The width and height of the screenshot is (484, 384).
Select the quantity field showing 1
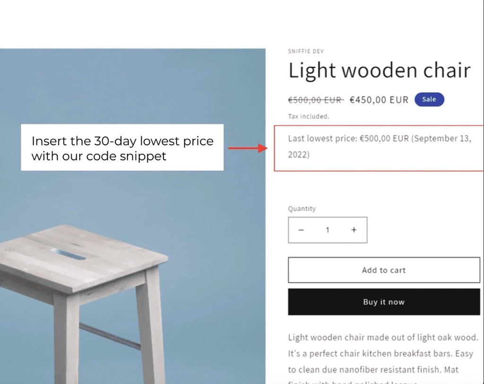tap(328, 230)
